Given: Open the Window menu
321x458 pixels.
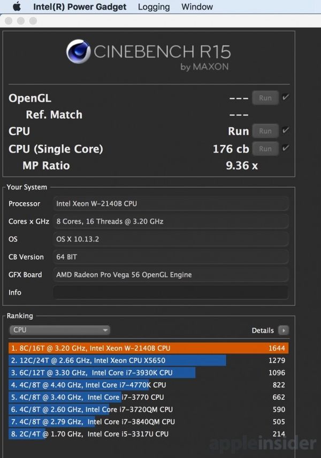Looking at the screenshot, I should [197, 7].
